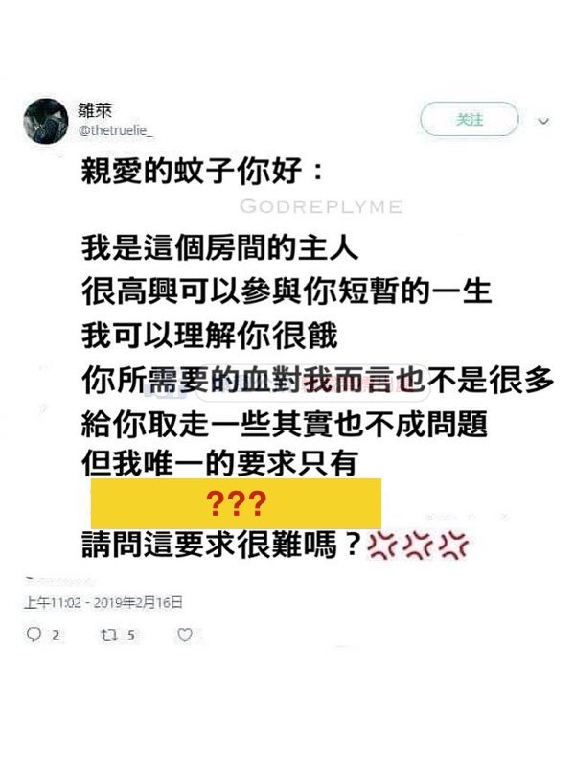Viewport: 575px width, 767px height.
Task: Retweet using the retweet arrows icon
Action: tap(108, 635)
